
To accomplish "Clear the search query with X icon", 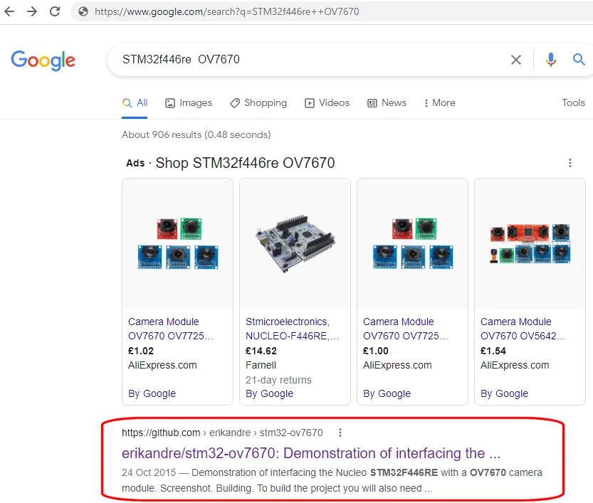I will coord(516,60).
